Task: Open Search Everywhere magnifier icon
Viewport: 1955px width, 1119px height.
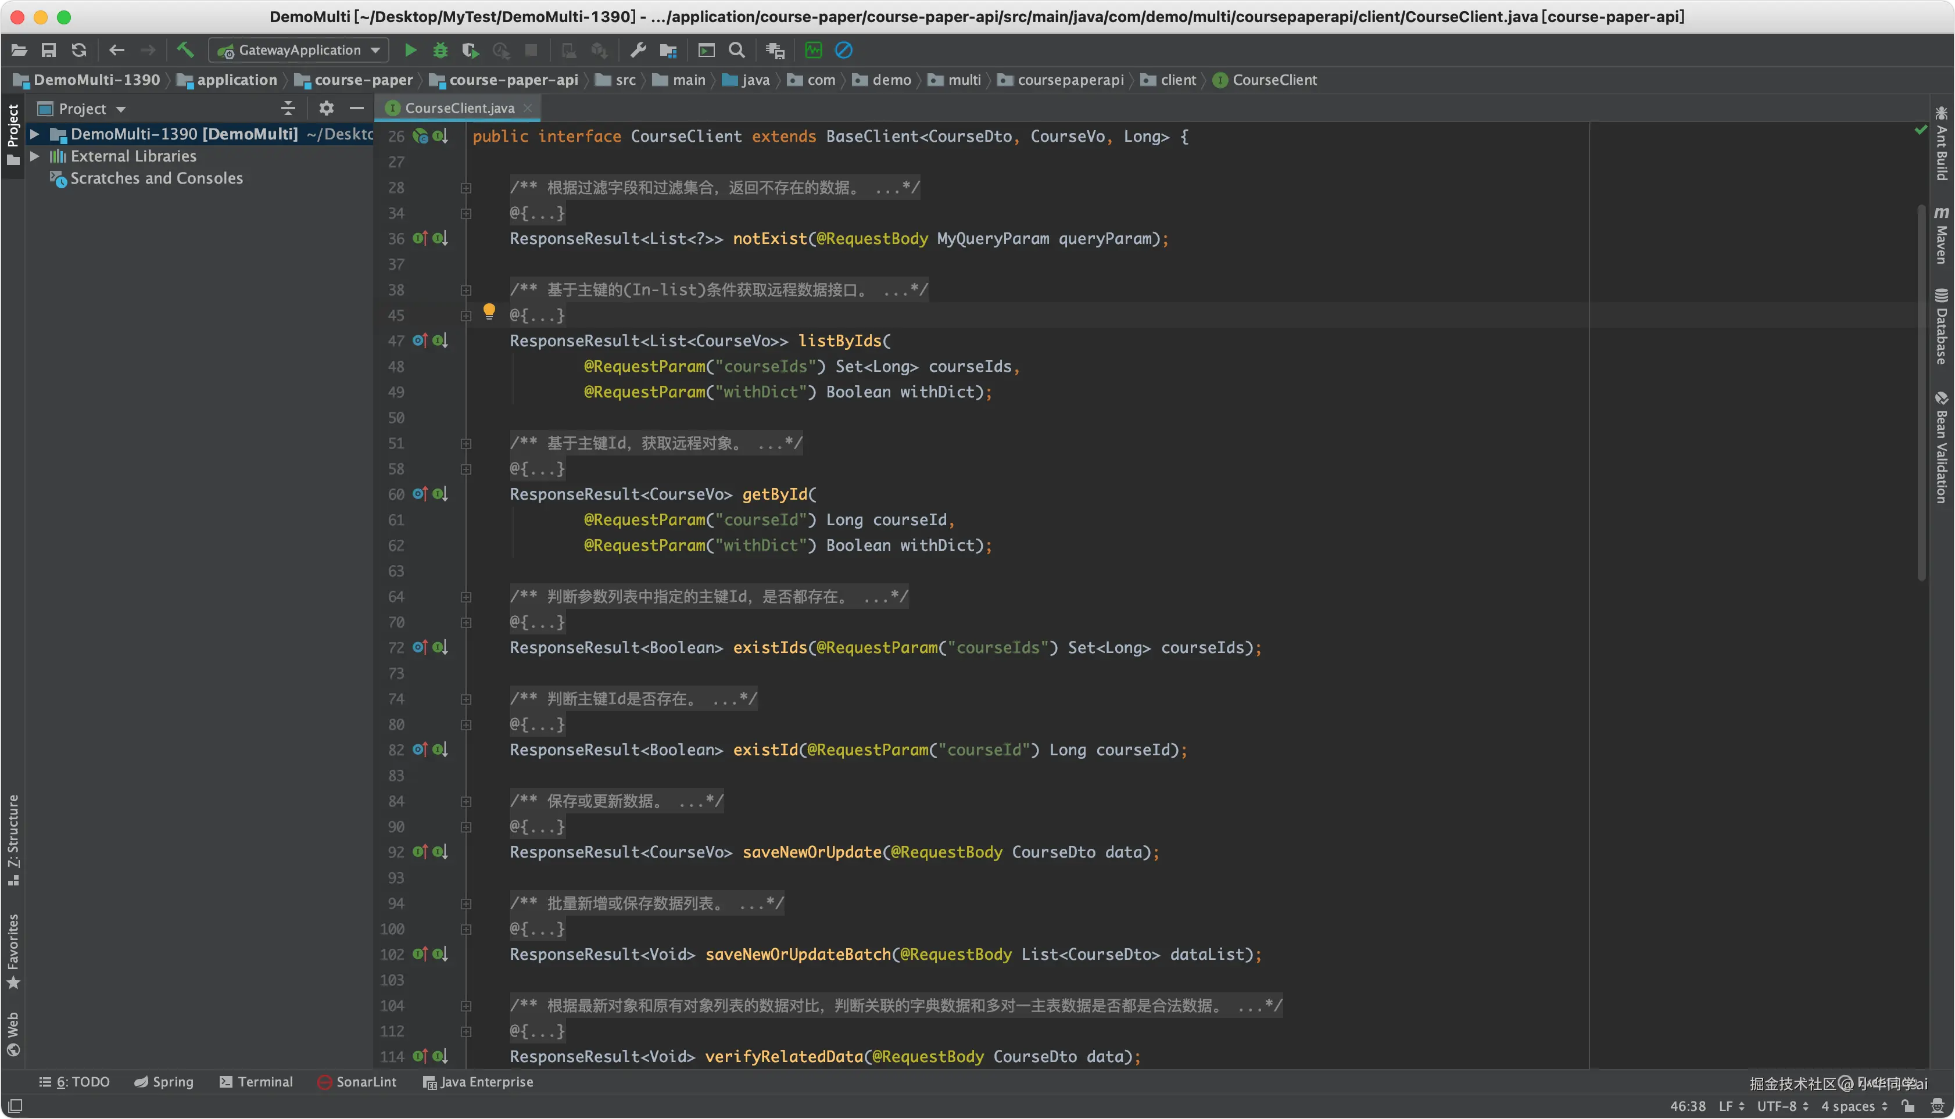Action: pyautogui.click(x=736, y=51)
